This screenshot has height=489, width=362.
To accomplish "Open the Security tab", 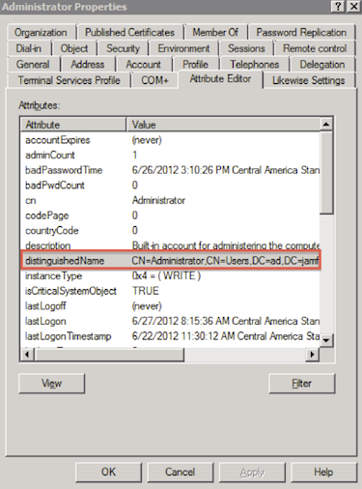I will point(123,48).
